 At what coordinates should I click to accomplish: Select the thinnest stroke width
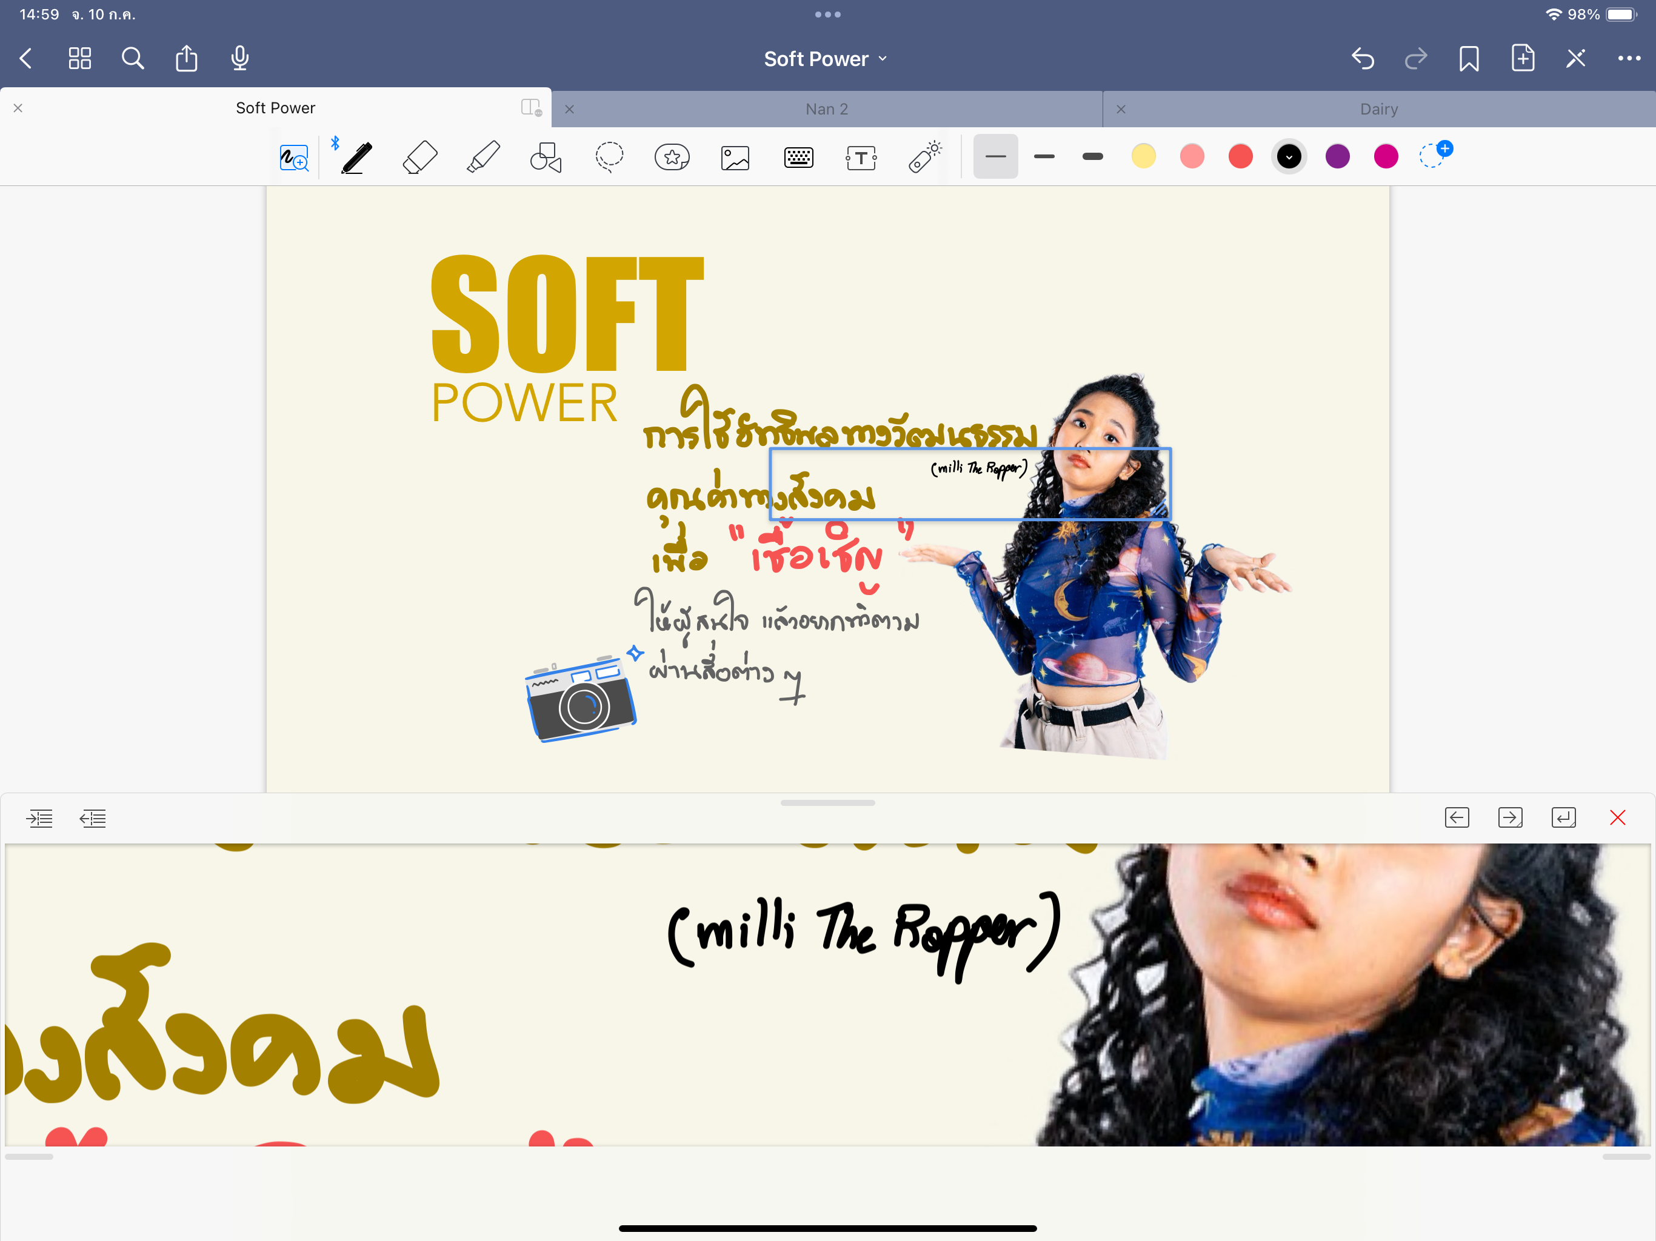[x=995, y=156]
